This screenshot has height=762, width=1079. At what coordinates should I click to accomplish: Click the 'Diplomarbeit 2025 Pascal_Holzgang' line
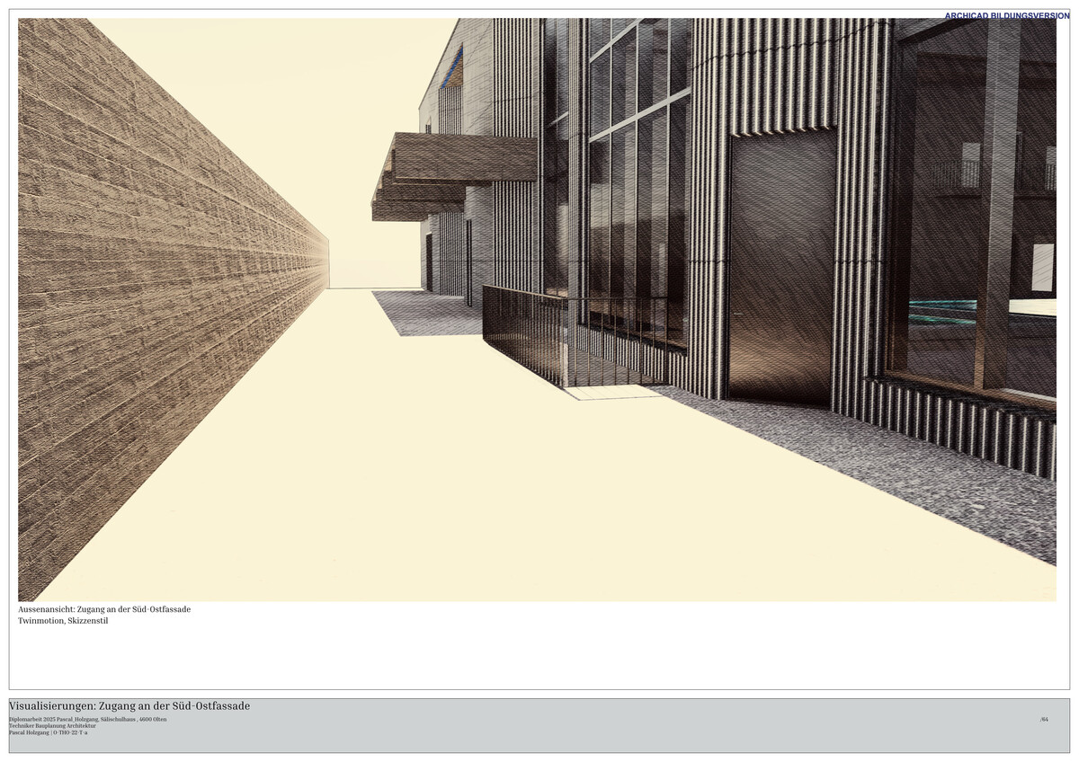[x=87, y=720]
